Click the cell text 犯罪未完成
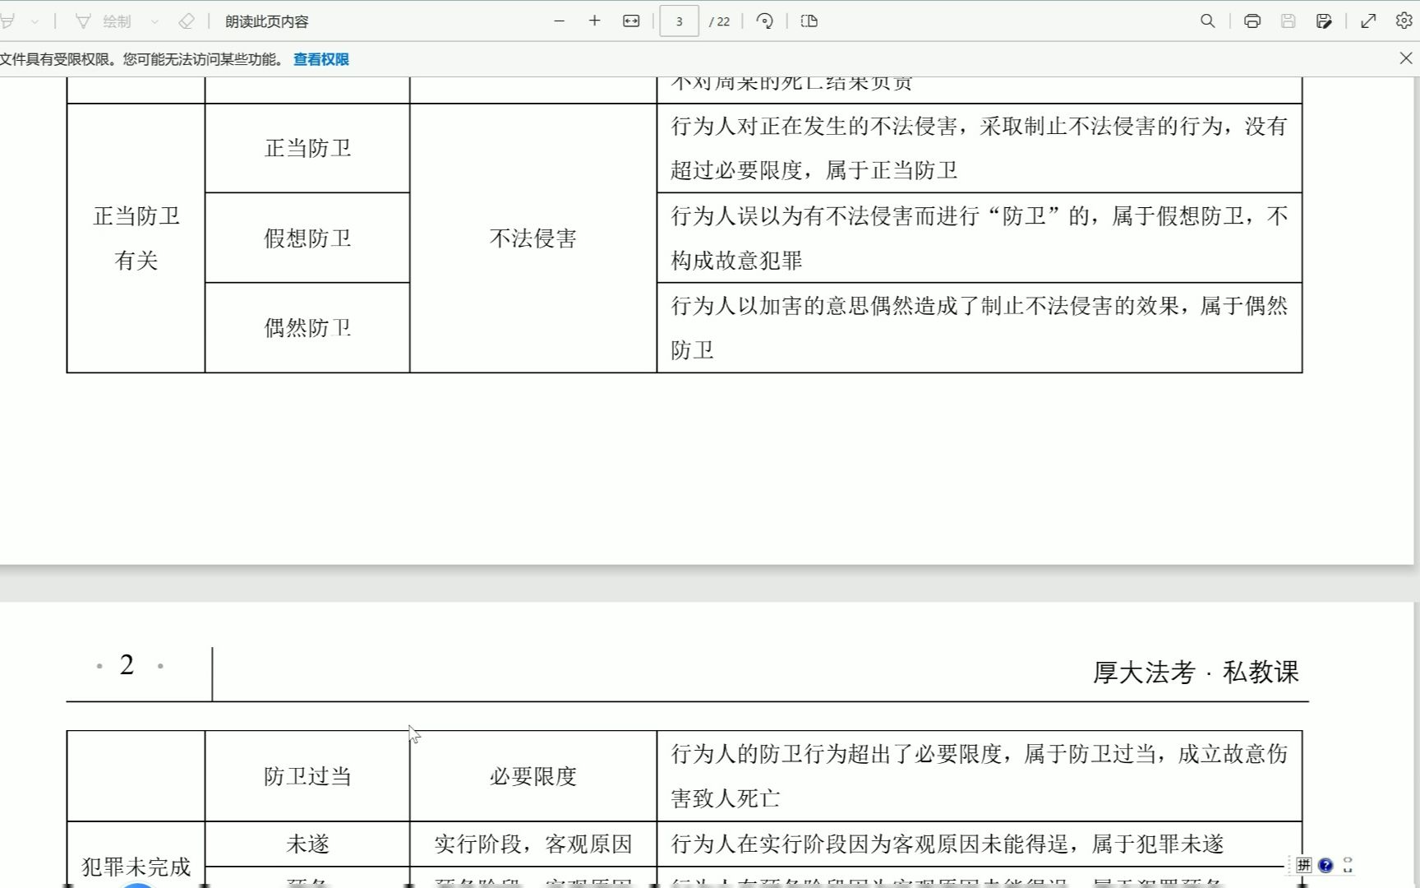 pos(136,867)
